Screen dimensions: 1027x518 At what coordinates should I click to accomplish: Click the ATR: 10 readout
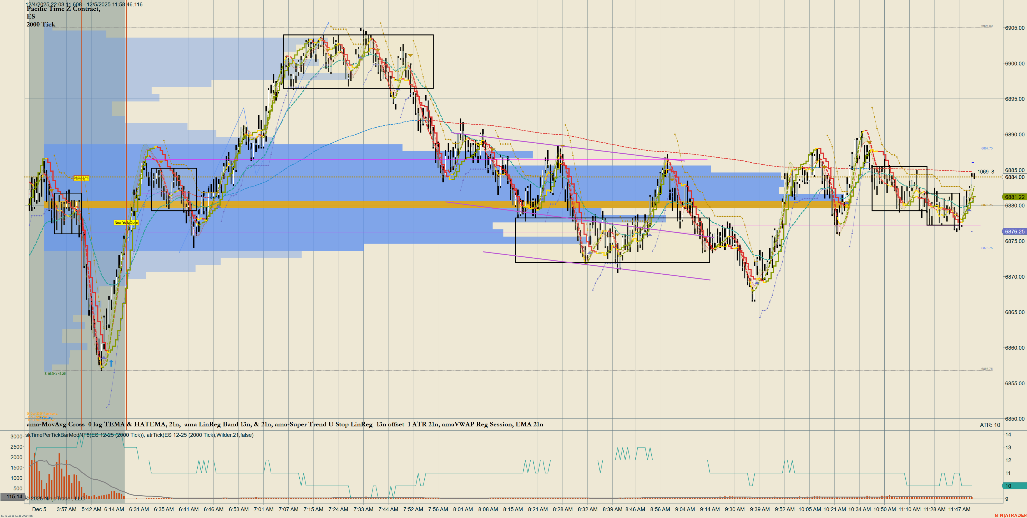pyautogui.click(x=990, y=425)
